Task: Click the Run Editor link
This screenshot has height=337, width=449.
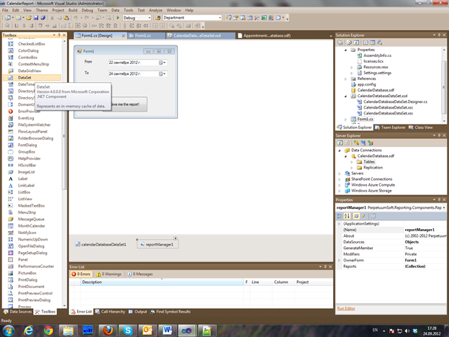Action: click(x=346, y=308)
